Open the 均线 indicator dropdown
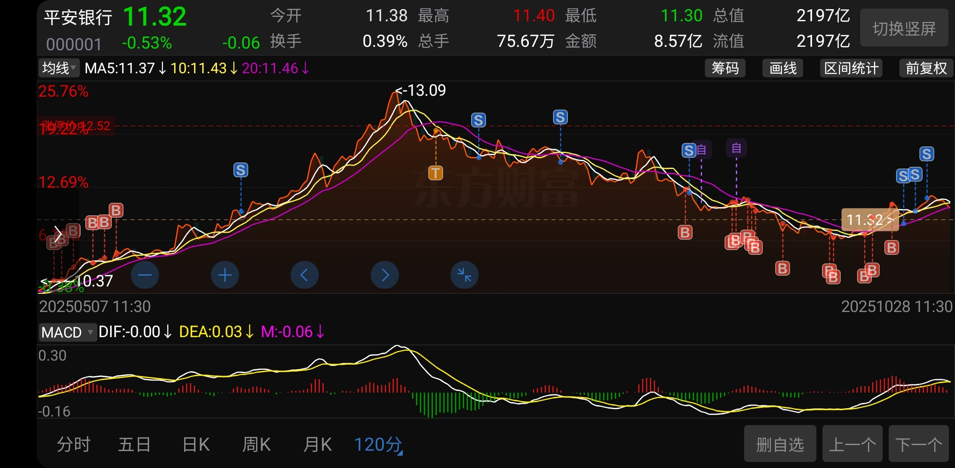 (59, 68)
